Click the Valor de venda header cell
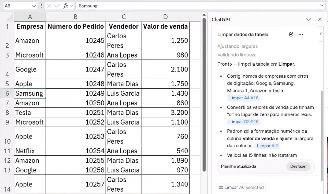Screen dimensions: 328x194 [166, 27]
